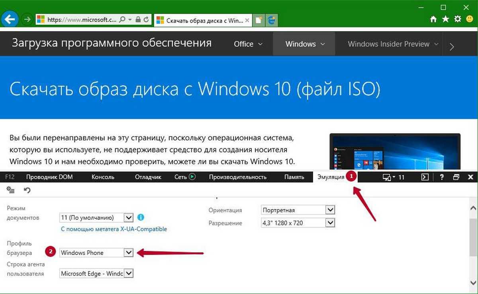This screenshot has width=478, height=294.
Task: Click the smiley feedback icon
Action: [x=470, y=19]
